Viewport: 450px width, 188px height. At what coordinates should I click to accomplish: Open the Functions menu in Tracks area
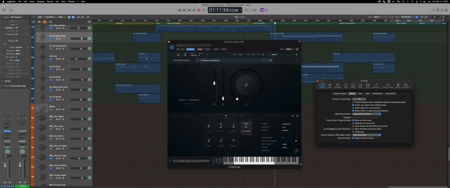50,17
